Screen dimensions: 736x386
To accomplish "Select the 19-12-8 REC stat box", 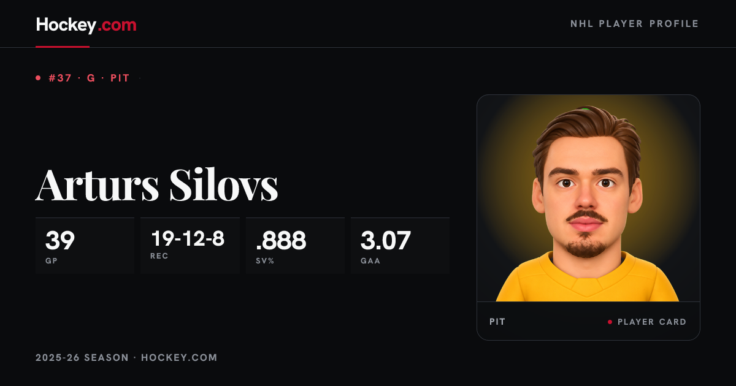I will tap(190, 245).
